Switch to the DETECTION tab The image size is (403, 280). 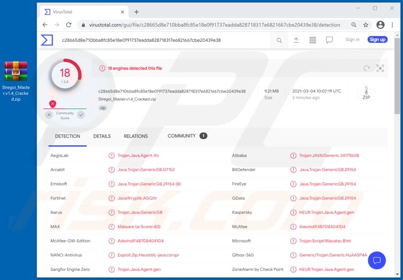tap(68, 136)
